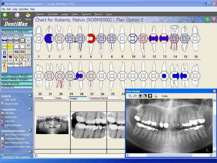The image size is (217, 163).
Task: Open the Ledger module tab
Action: coord(65,14)
